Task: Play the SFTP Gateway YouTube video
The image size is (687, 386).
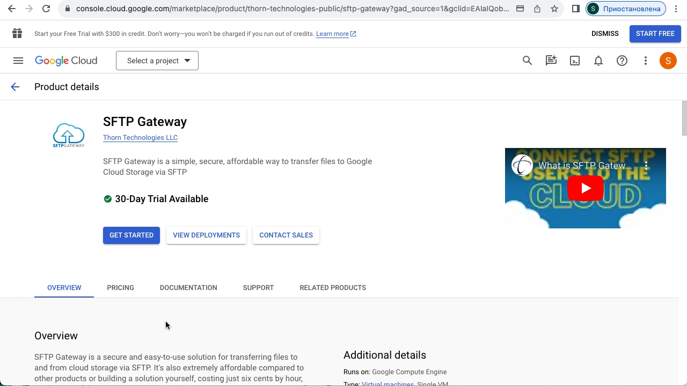Action: 585,188
